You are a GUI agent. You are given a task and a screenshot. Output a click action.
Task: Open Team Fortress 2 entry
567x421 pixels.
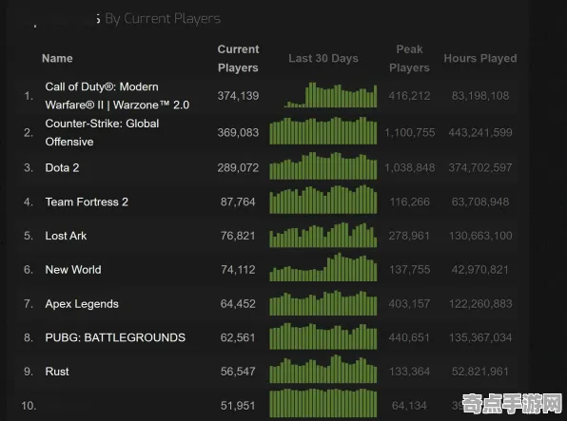[87, 201]
